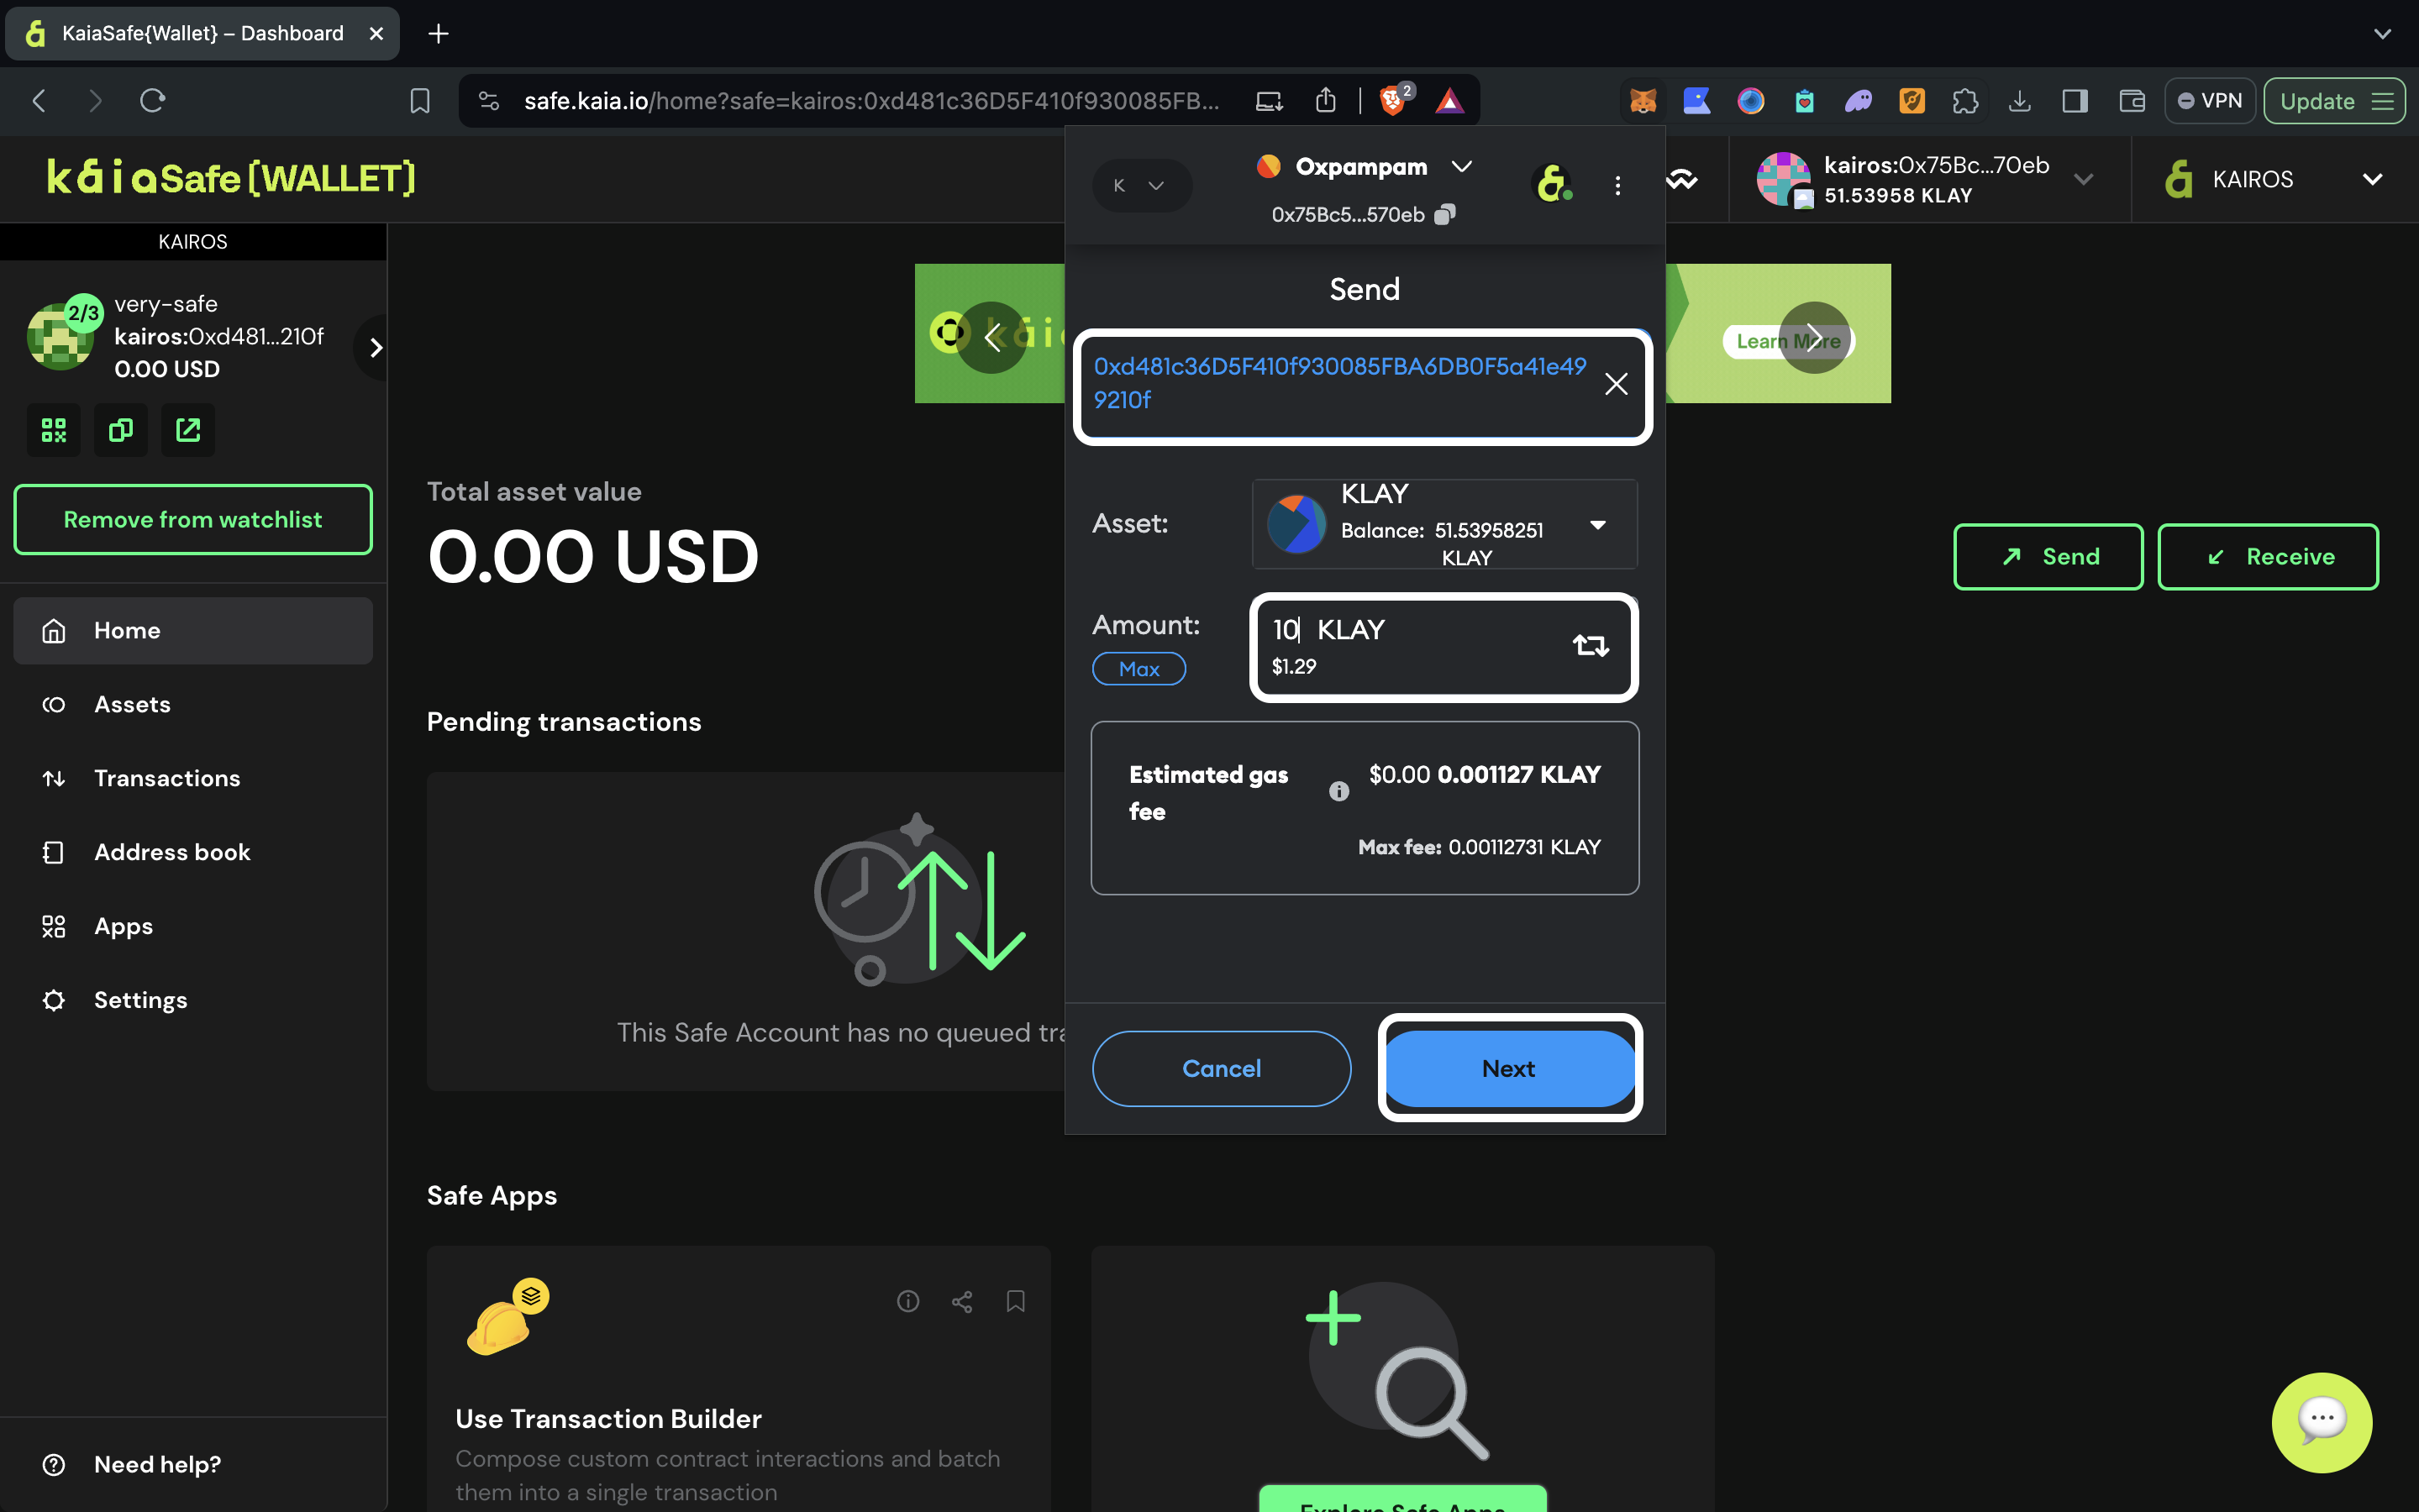Expand the KAIROS network dropdown

coord(2372,180)
